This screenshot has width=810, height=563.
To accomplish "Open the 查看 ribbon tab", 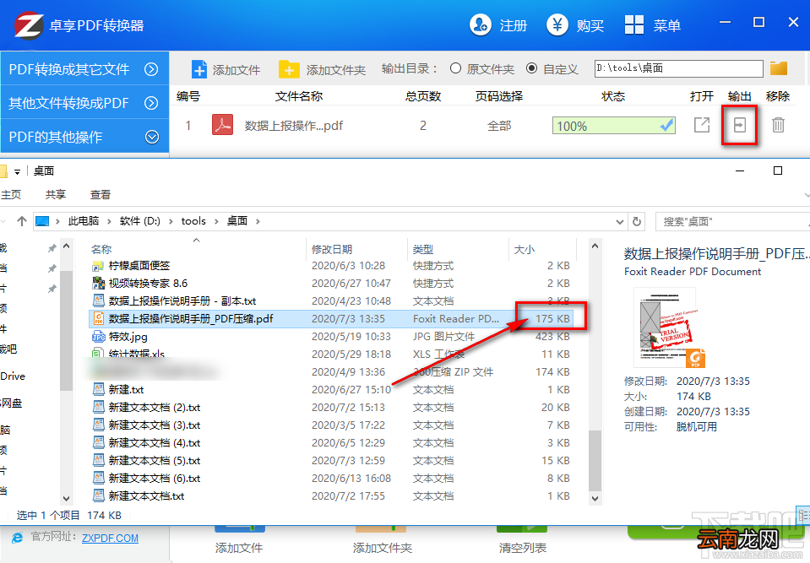I will pyautogui.click(x=101, y=194).
